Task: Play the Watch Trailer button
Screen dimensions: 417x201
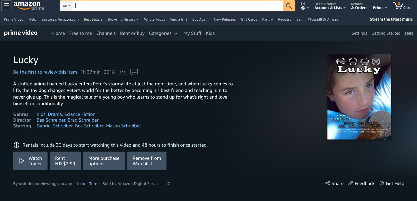Action: 30,161
